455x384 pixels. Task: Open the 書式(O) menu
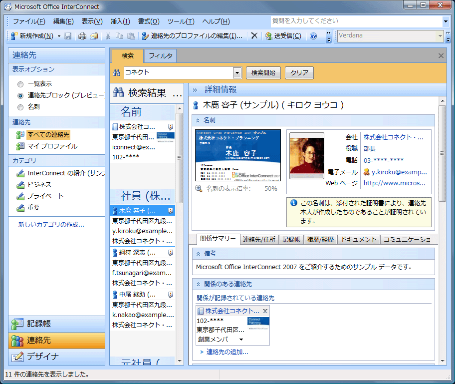pos(149,21)
